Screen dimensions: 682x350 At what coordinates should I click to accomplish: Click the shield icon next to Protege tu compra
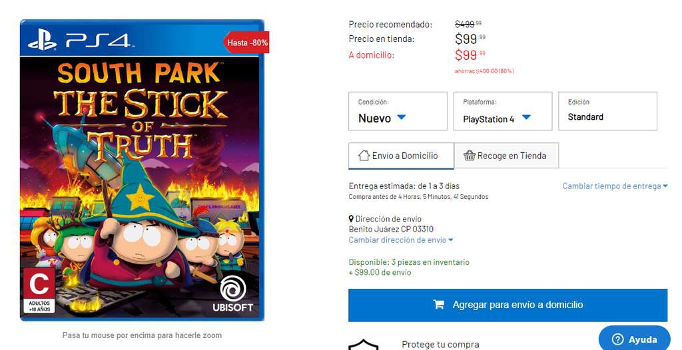click(364, 345)
